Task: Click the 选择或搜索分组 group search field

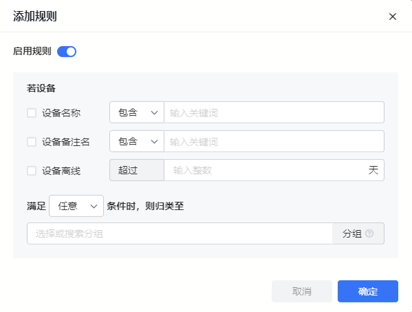Action: [180, 233]
